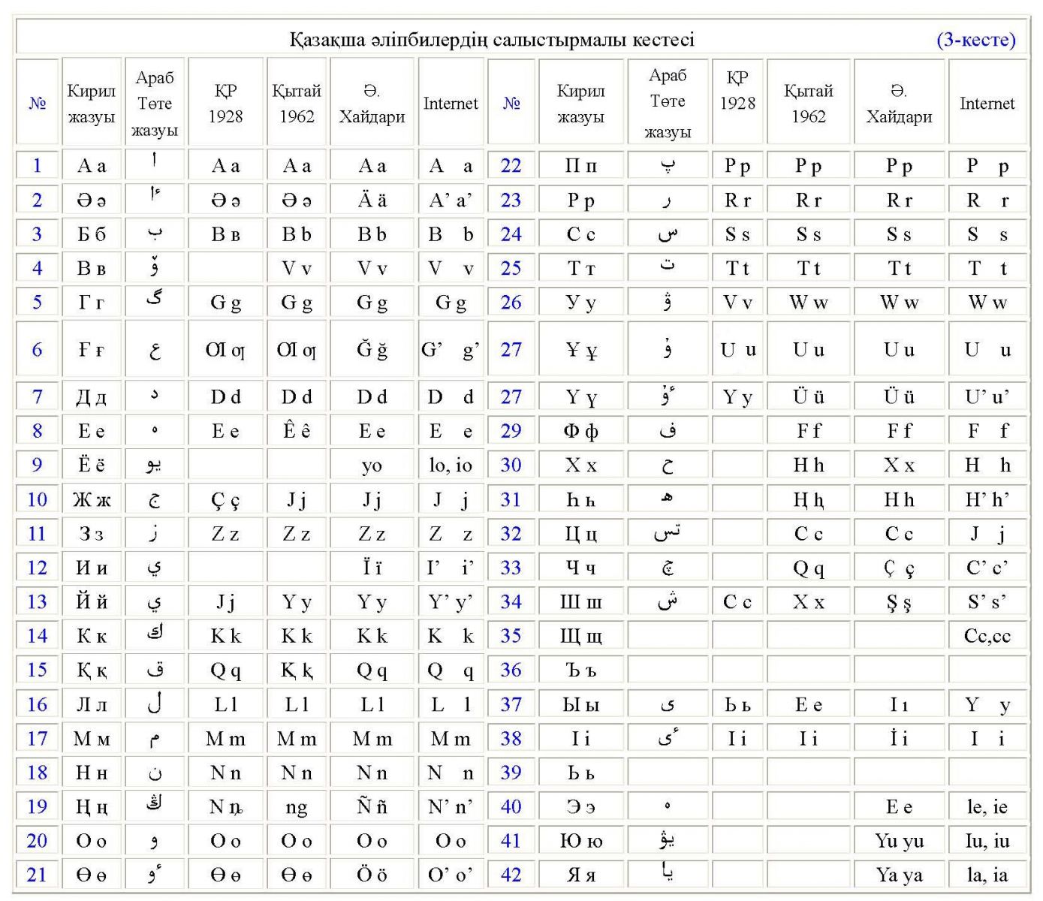
Task: Open the row number 10 link
Action: [37, 499]
